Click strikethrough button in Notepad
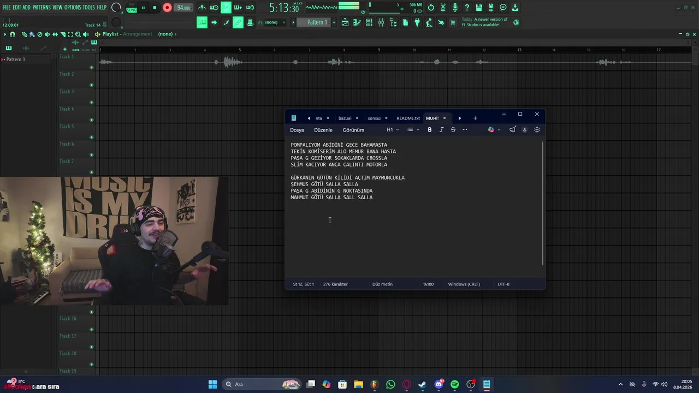Viewport: 699px width, 393px height. (x=453, y=130)
